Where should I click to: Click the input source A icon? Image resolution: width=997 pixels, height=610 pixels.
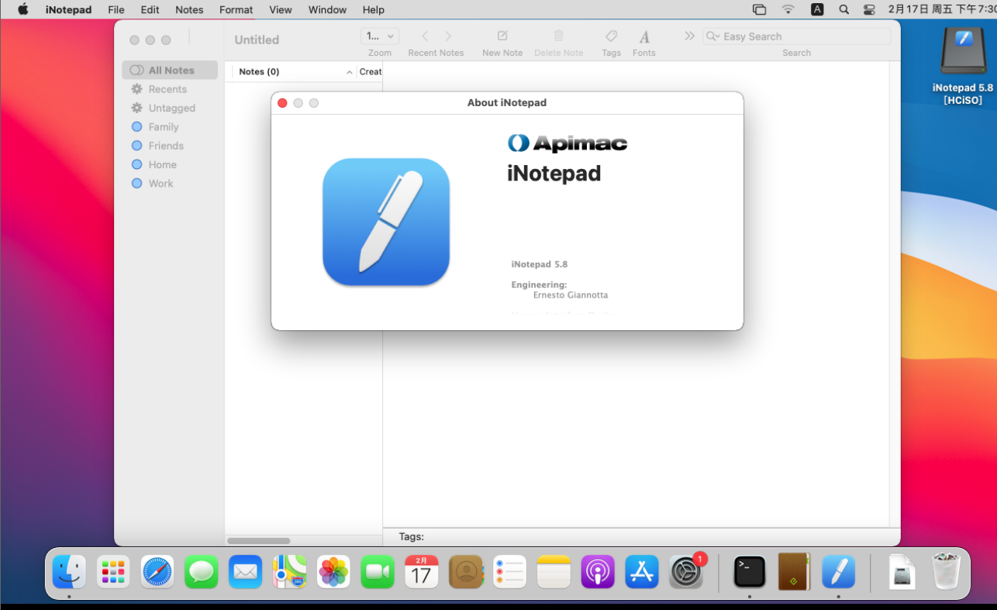coord(817,9)
